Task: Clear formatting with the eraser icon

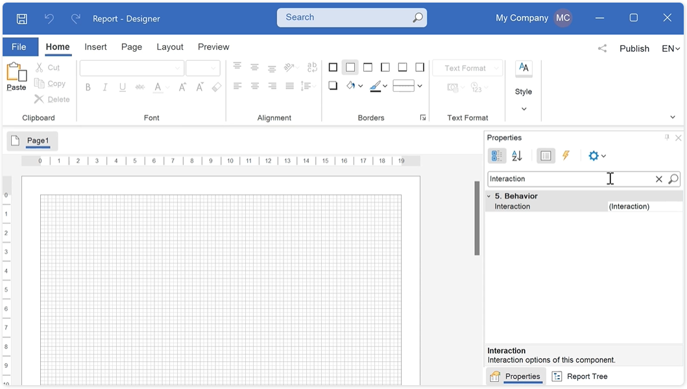Action: (217, 87)
